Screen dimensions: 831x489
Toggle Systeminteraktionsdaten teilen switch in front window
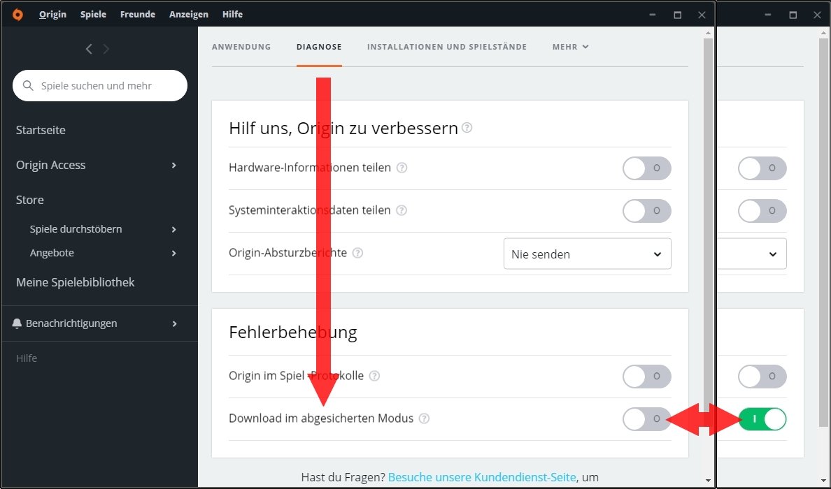(x=646, y=211)
